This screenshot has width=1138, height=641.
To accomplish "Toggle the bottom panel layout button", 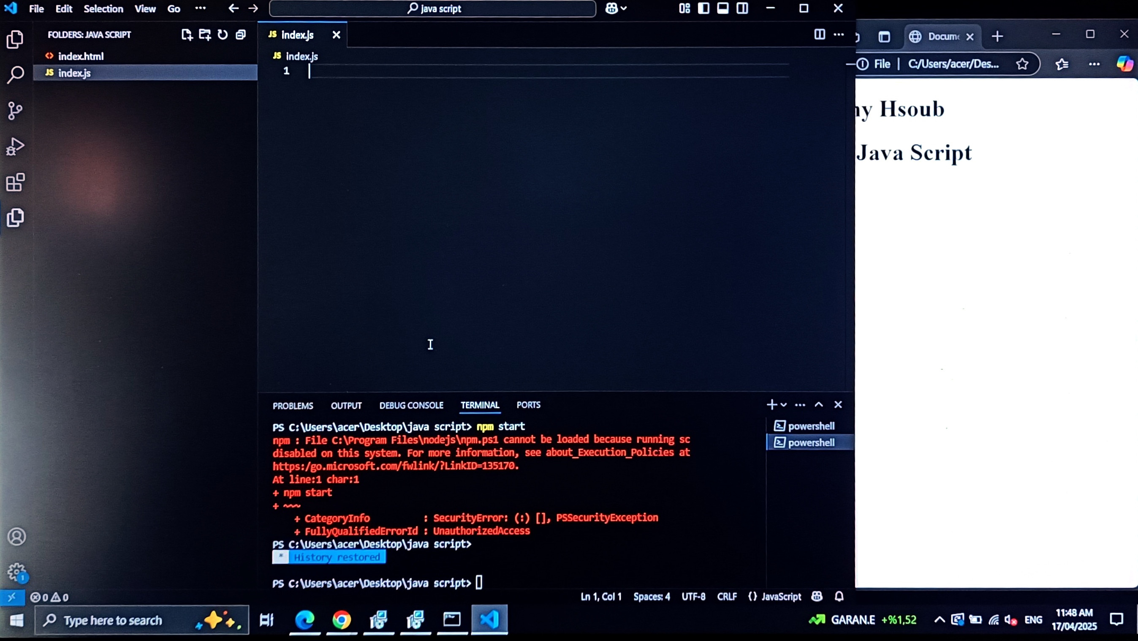I will tap(723, 8).
